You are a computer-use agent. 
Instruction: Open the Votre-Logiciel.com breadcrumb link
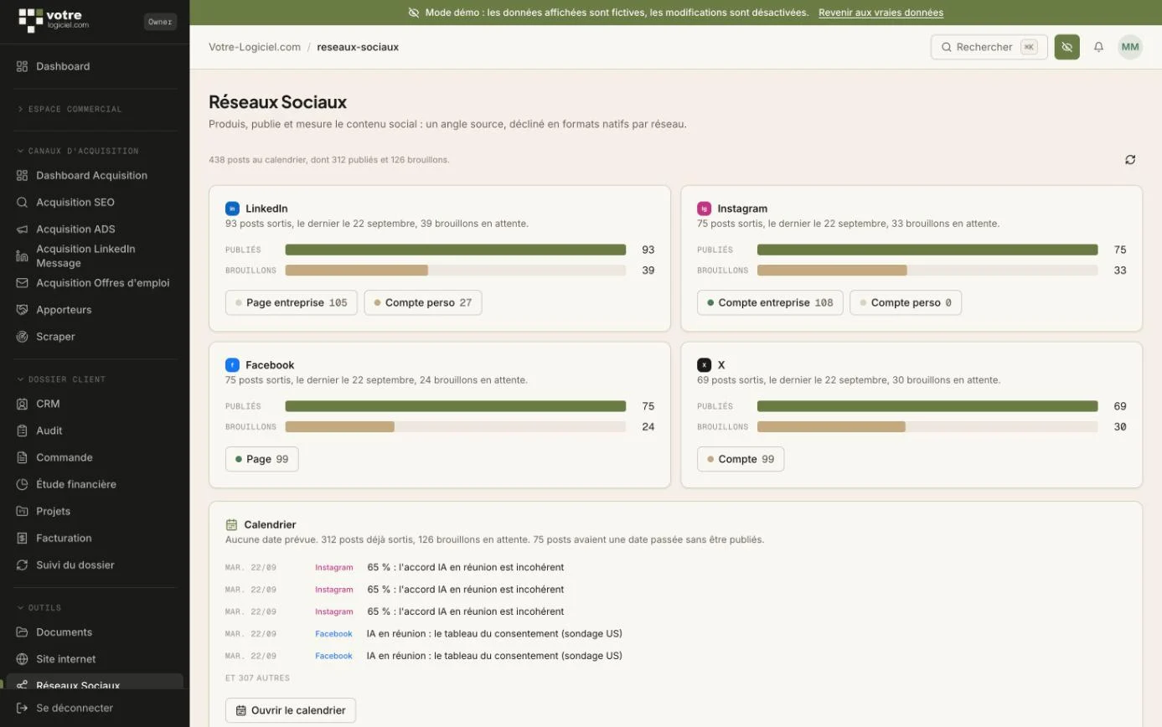pyautogui.click(x=255, y=47)
